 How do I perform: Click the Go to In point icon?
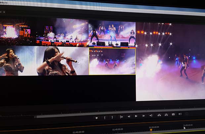pyautogui.click(x=121, y=117)
